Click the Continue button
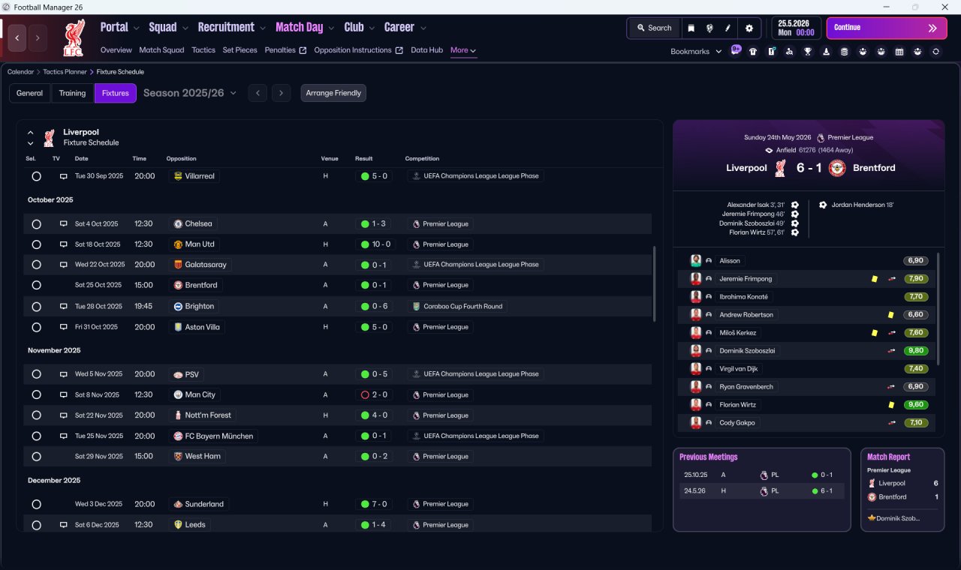 point(887,28)
